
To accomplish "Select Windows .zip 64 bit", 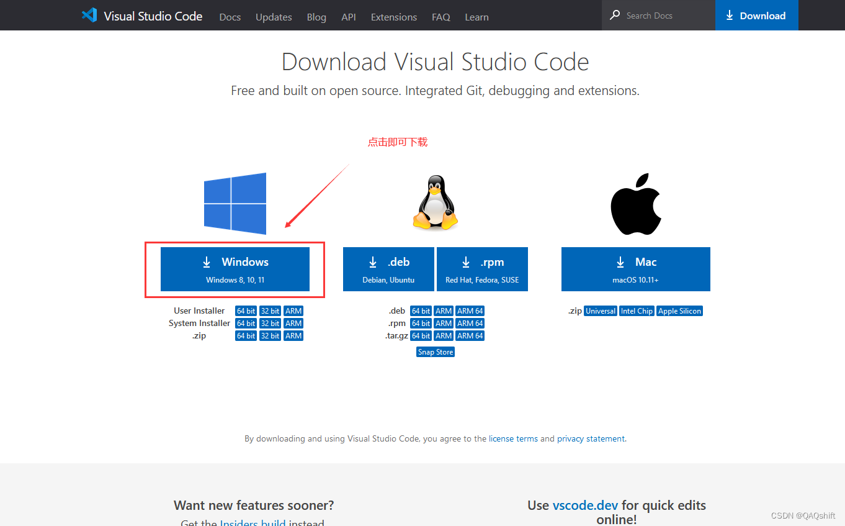I will pos(246,336).
